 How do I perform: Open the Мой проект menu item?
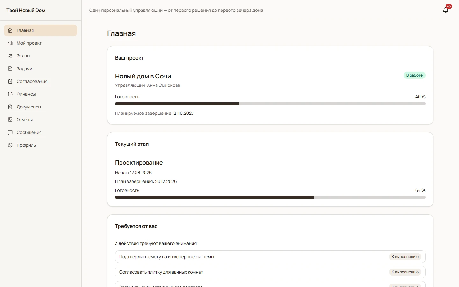click(x=40, y=43)
